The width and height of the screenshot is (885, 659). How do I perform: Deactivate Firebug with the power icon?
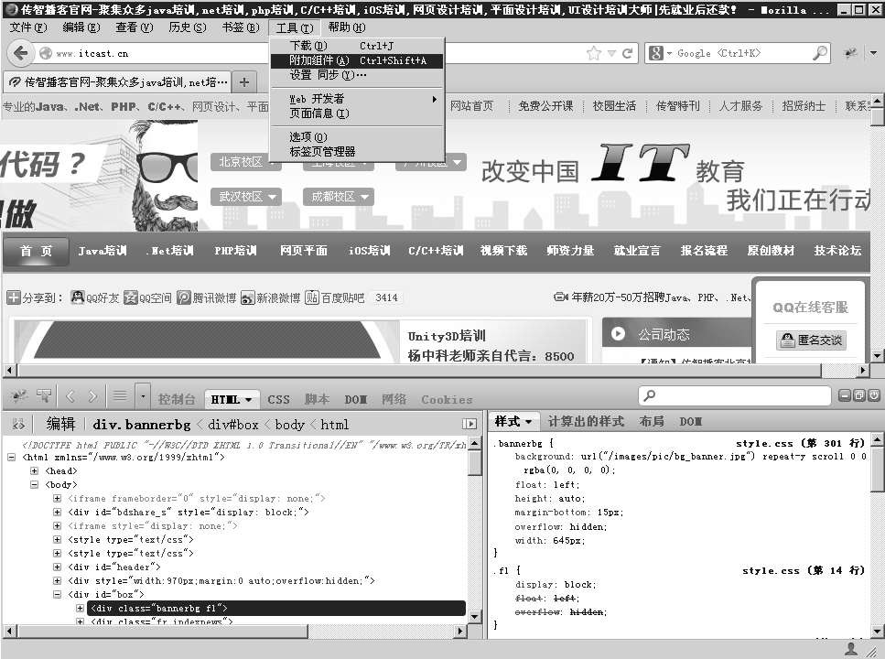[874, 395]
